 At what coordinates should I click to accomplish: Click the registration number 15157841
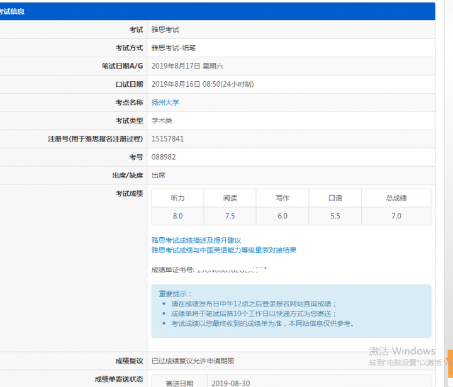(x=167, y=139)
